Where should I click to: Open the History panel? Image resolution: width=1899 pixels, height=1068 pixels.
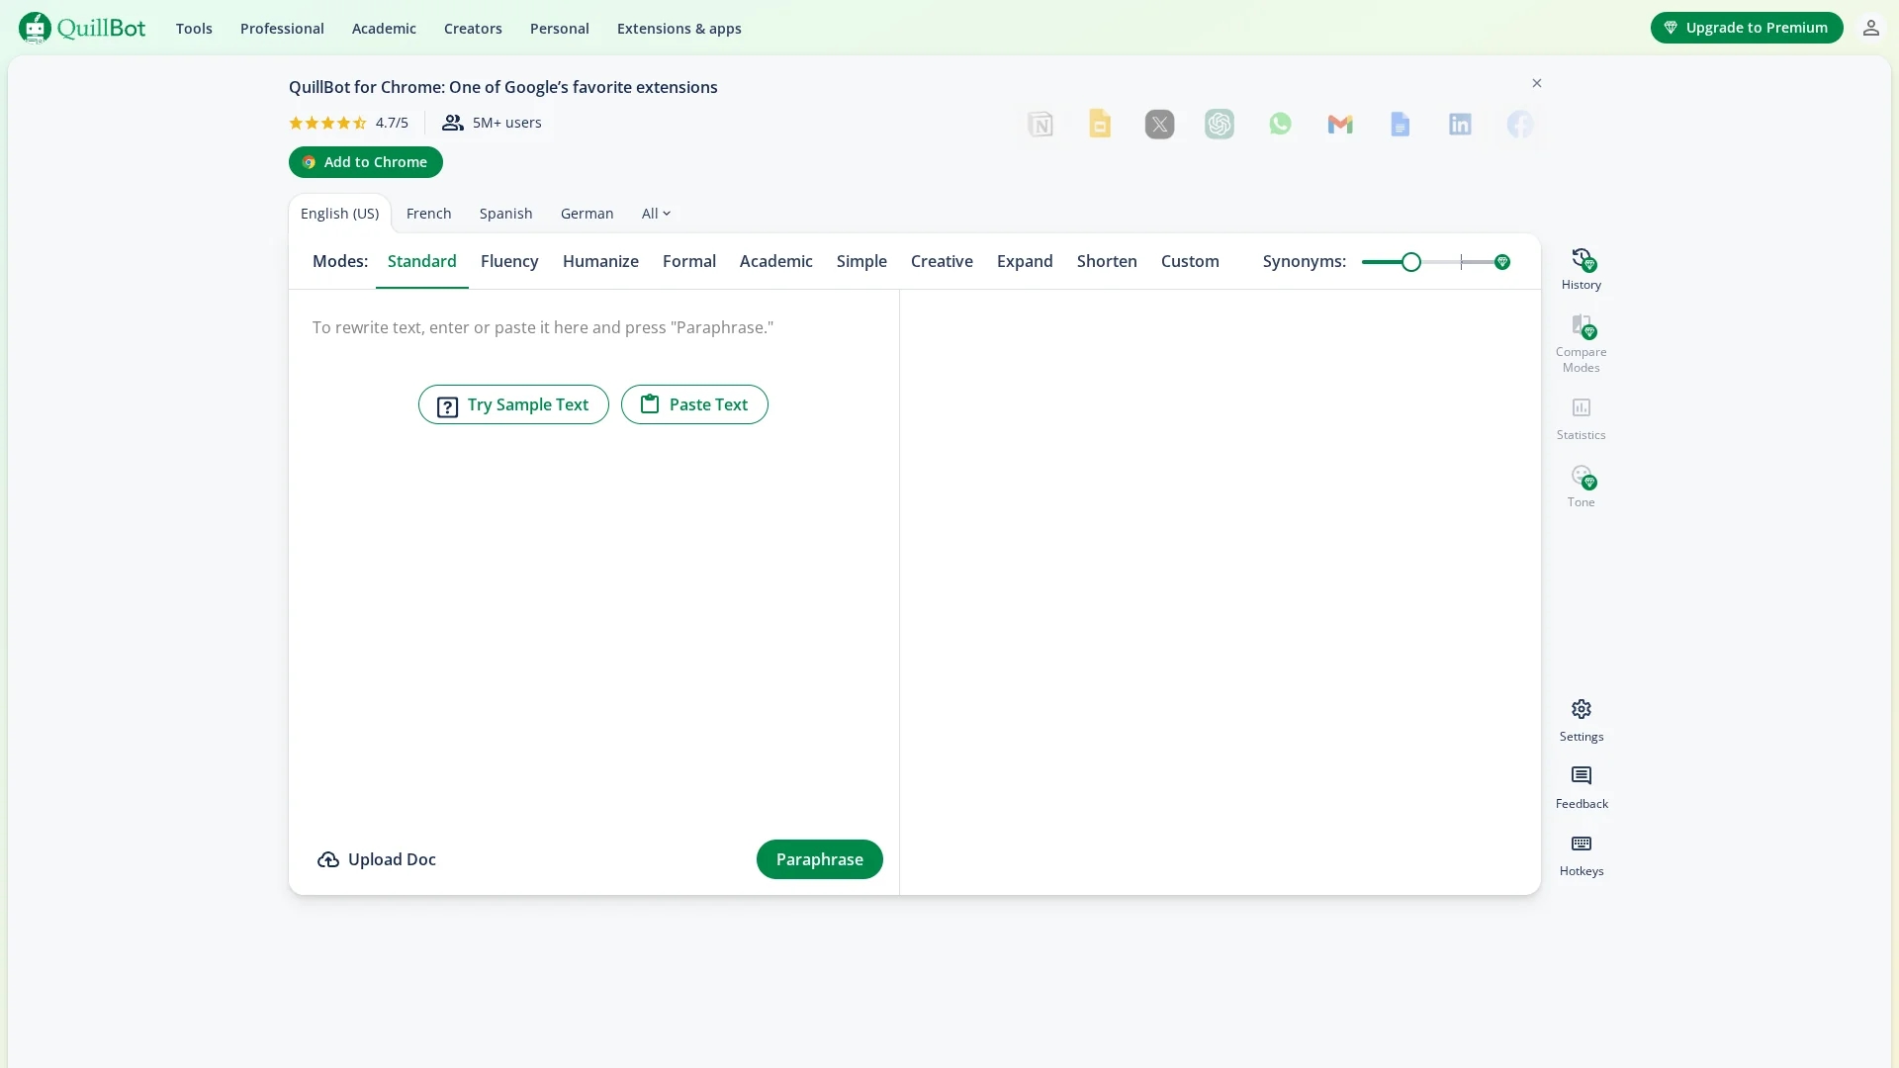1581,269
